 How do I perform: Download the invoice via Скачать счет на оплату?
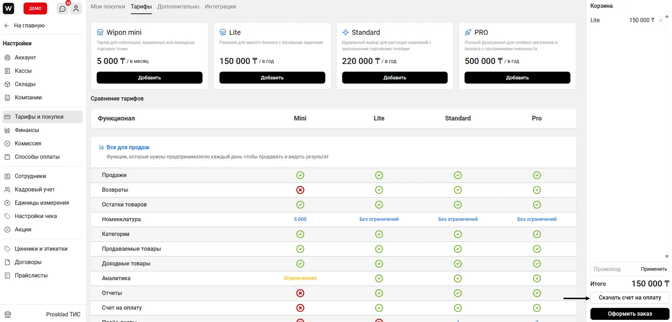(x=630, y=298)
